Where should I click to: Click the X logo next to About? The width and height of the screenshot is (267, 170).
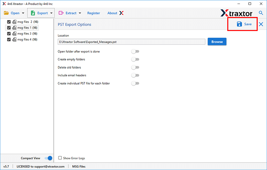point(121,13)
